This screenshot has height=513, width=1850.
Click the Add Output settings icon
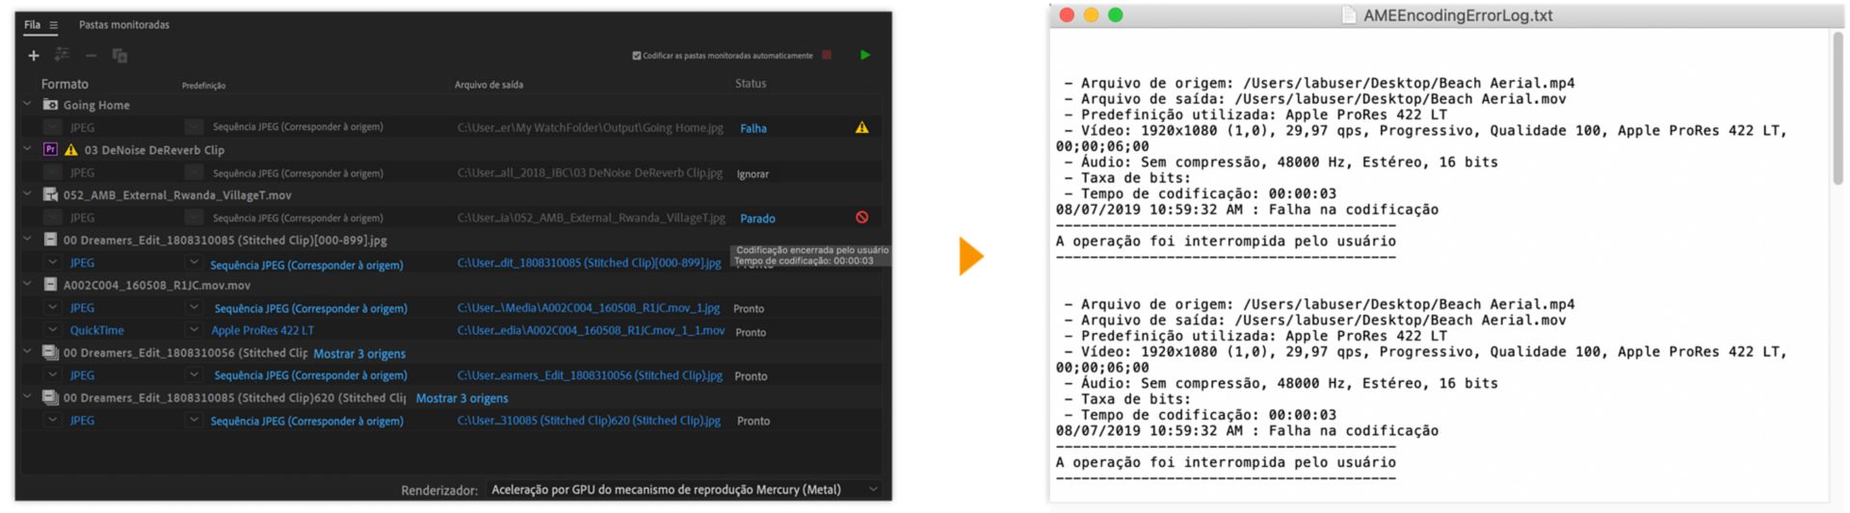pos(62,55)
